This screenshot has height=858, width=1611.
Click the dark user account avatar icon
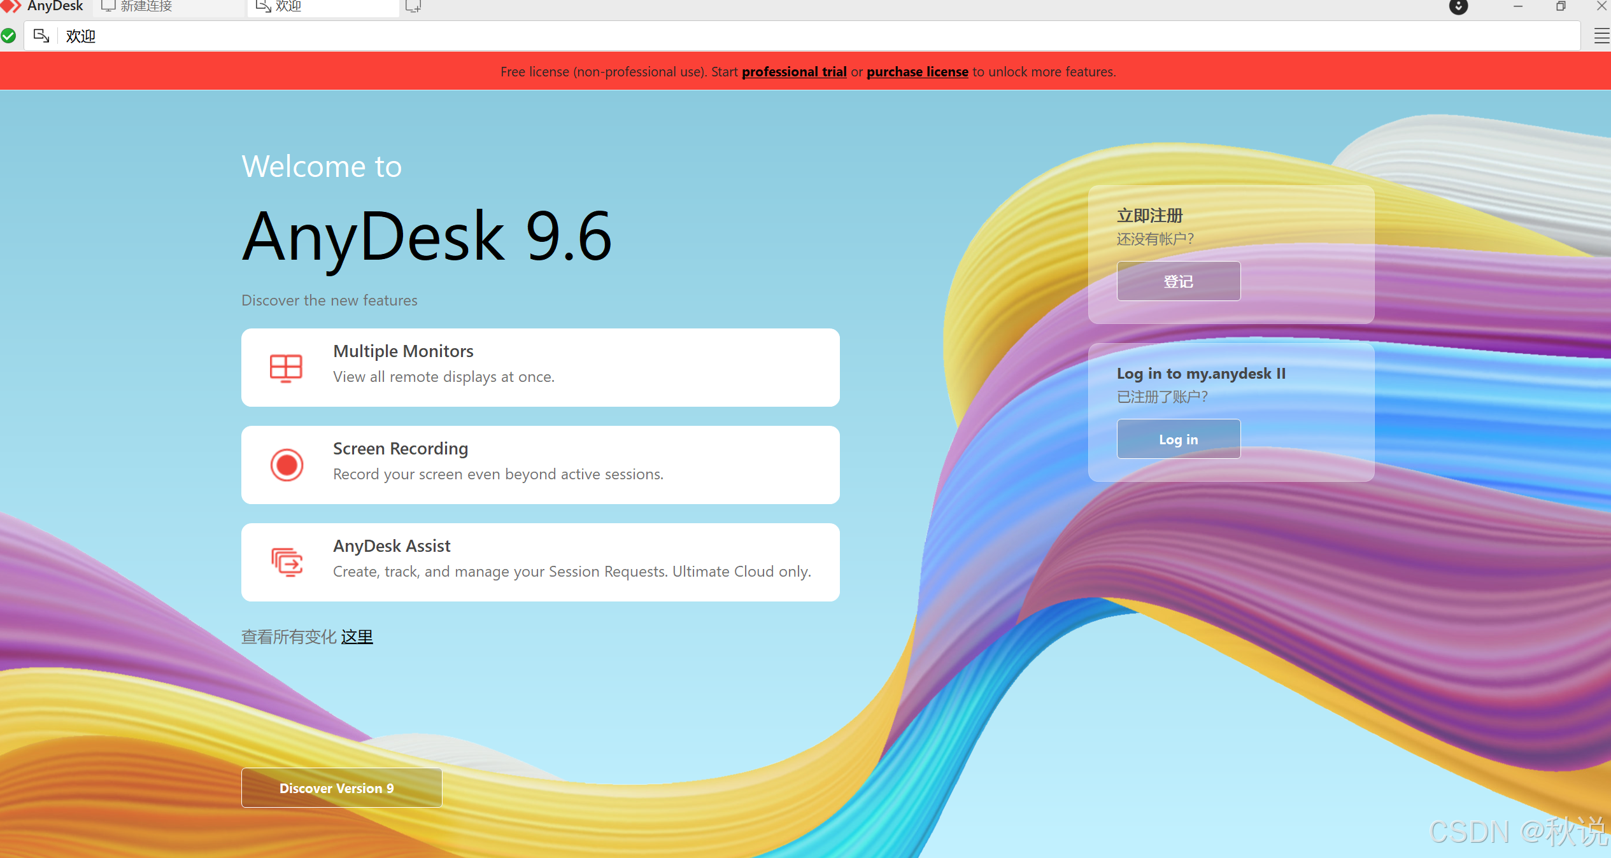point(1458,6)
